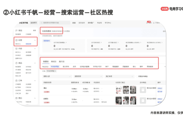Open third note thumbnail in 防晒衣 row

(x=133, y=101)
